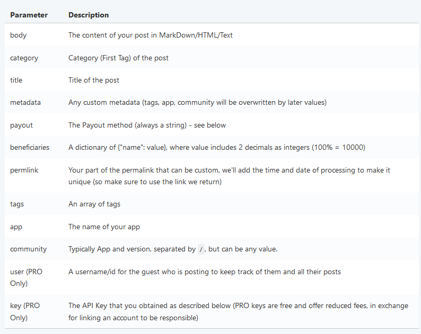The height and width of the screenshot is (334, 421).
Task: Click the MarkDown/HTML/Text body description
Action: pyautogui.click(x=151, y=35)
